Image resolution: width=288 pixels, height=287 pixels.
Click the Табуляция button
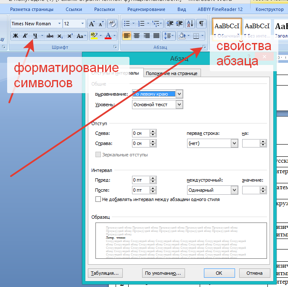pos(105,273)
